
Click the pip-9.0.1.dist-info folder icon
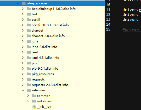click(29, 69)
